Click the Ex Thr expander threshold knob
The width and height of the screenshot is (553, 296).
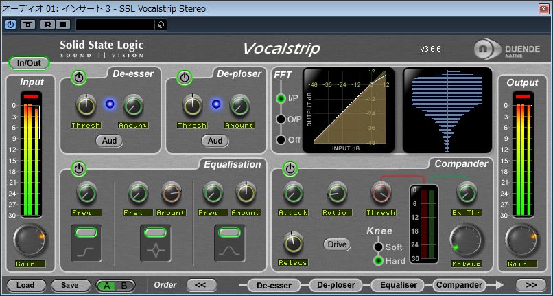(x=467, y=192)
